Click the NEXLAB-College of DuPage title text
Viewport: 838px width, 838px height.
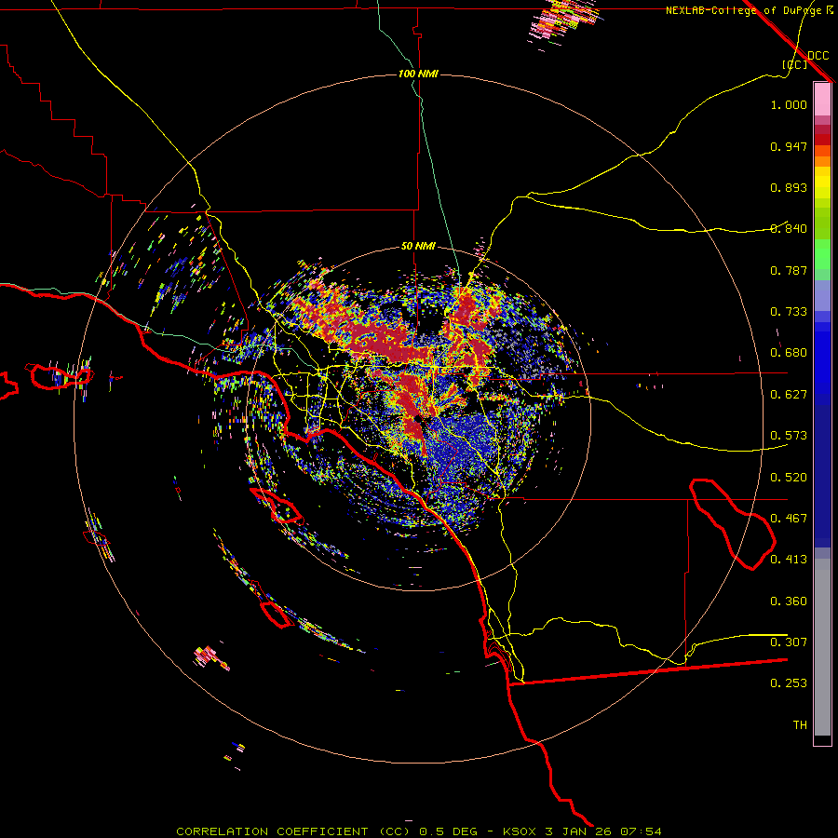tap(744, 10)
